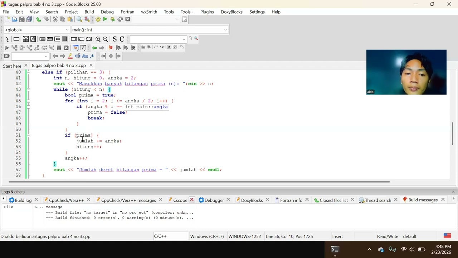458x258 pixels.
Task: Open the global scope dropdown
Action: tap(36, 30)
